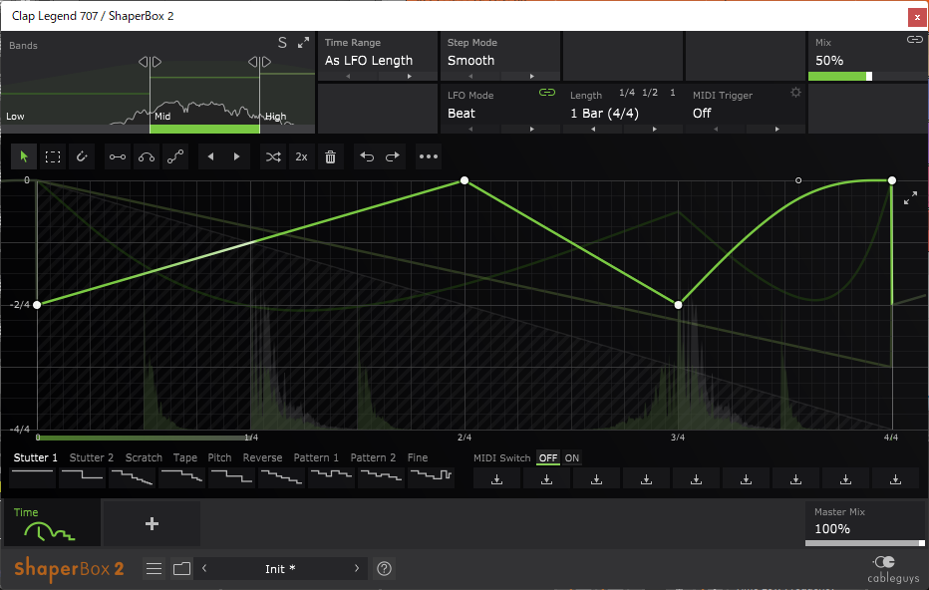Shift the waveform right

(x=237, y=157)
